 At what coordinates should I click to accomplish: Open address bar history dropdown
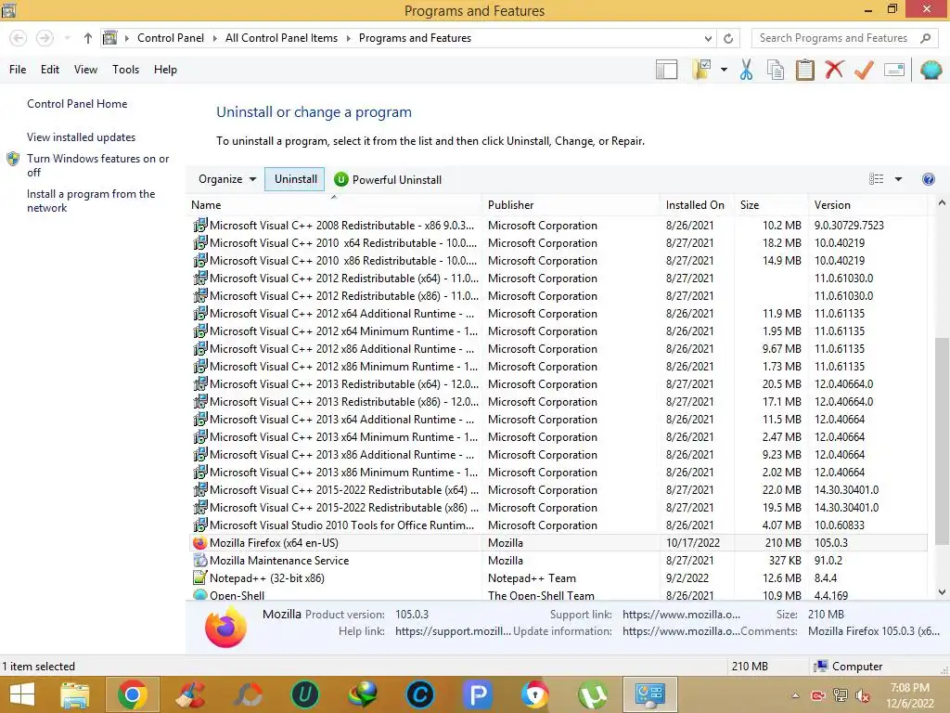(708, 38)
